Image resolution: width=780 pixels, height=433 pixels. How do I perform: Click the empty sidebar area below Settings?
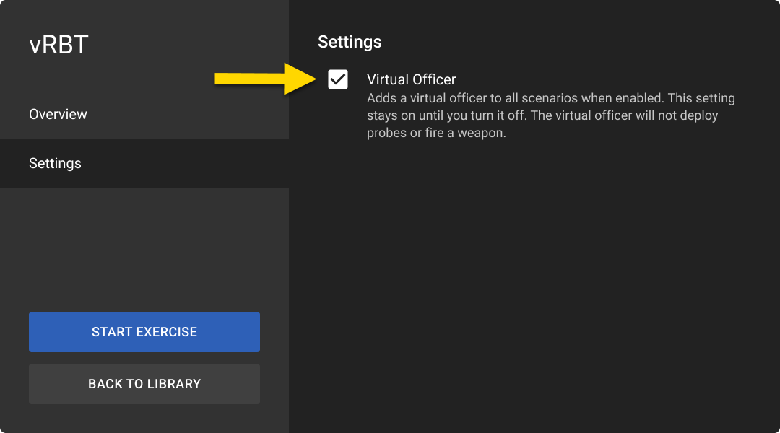pos(144,245)
